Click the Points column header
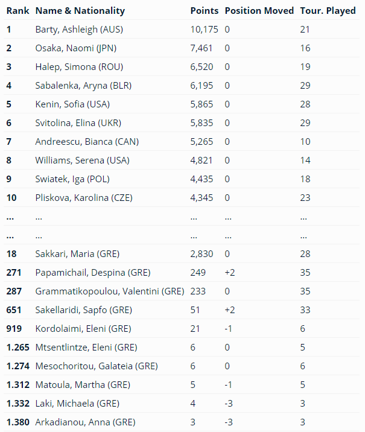Image resolution: width=365 pixels, height=432 pixels. 205,11
